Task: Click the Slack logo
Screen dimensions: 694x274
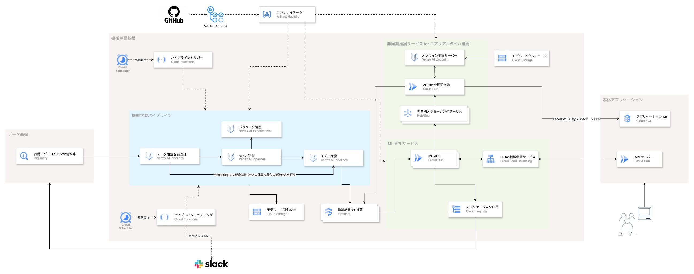Action: pos(211,264)
